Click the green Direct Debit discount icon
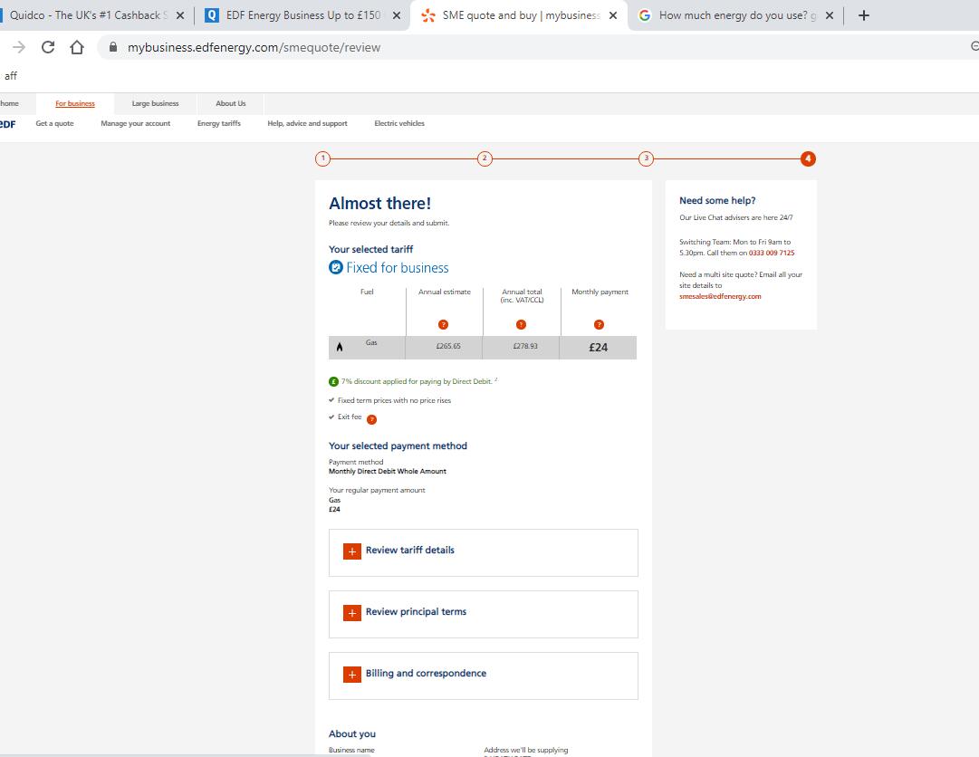979x757 pixels. [x=334, y=381]
